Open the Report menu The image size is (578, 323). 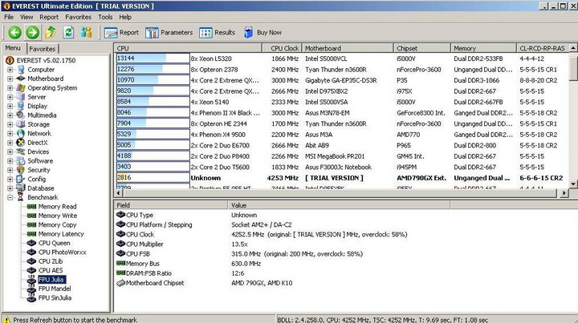[x=49, y=17]
